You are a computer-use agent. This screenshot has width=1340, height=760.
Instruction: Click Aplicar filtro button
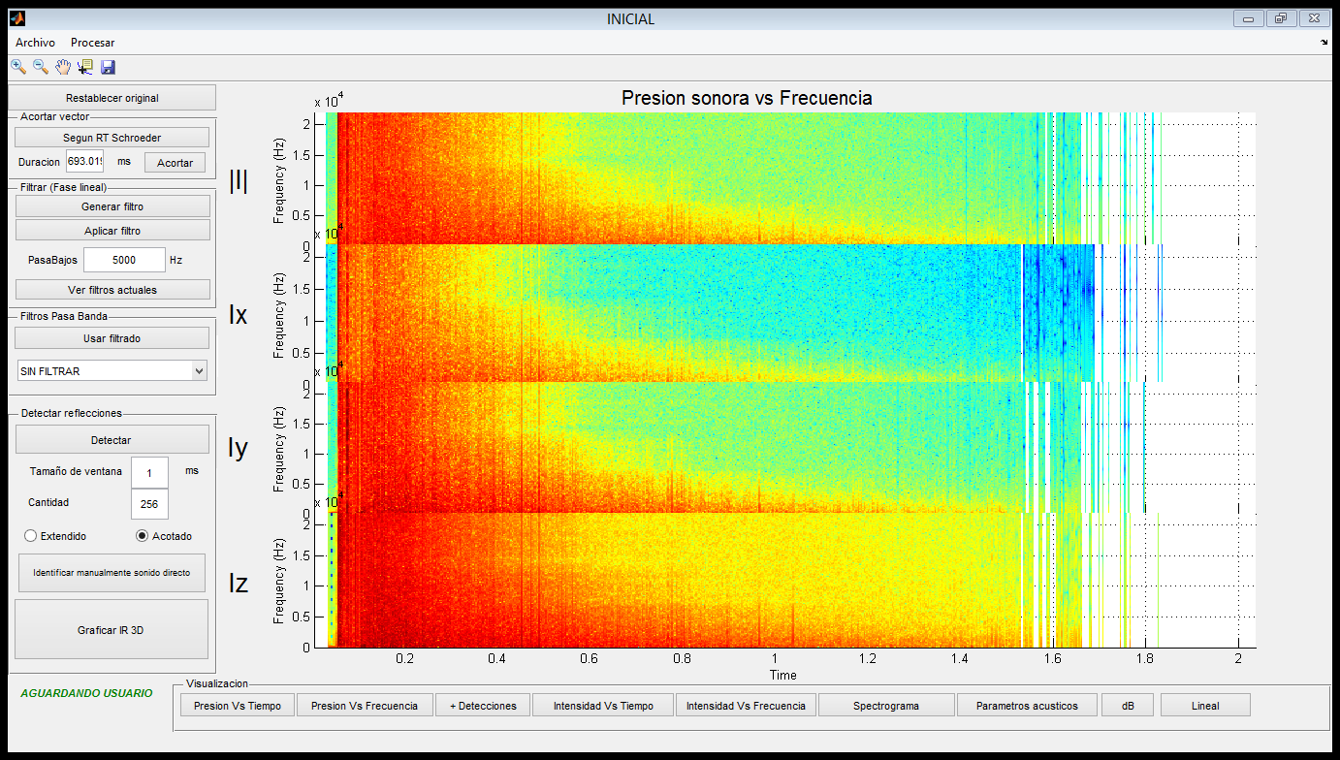(x=112, y=231)
